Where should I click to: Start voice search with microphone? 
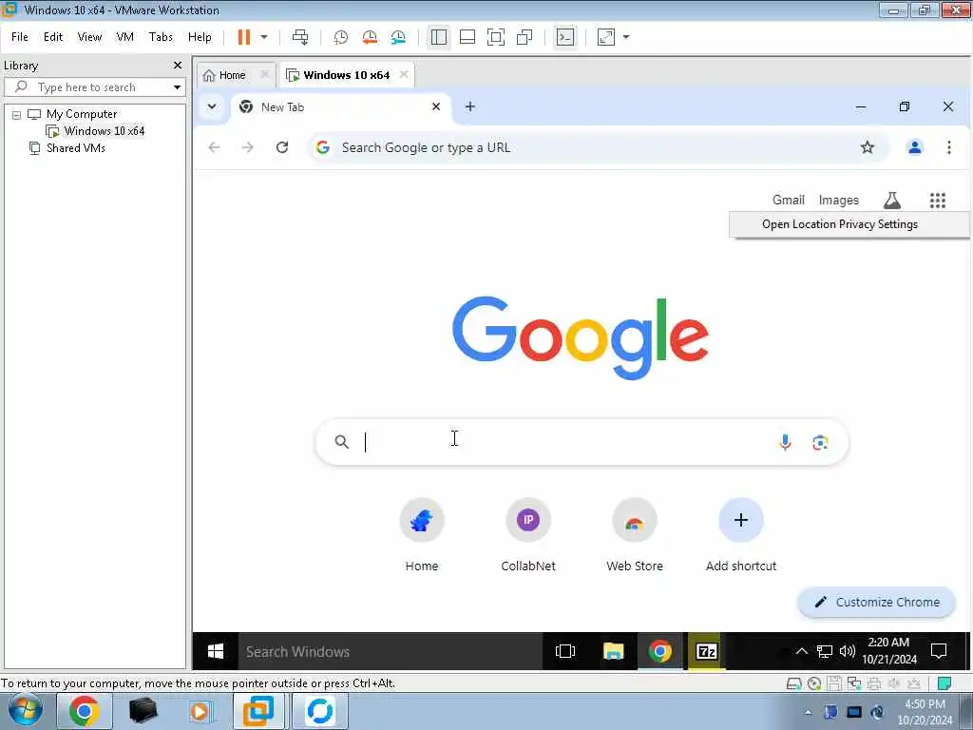(785, 442)
